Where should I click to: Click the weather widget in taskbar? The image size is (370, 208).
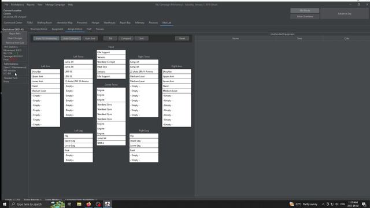pyautogui.click(x=303, y=204)
